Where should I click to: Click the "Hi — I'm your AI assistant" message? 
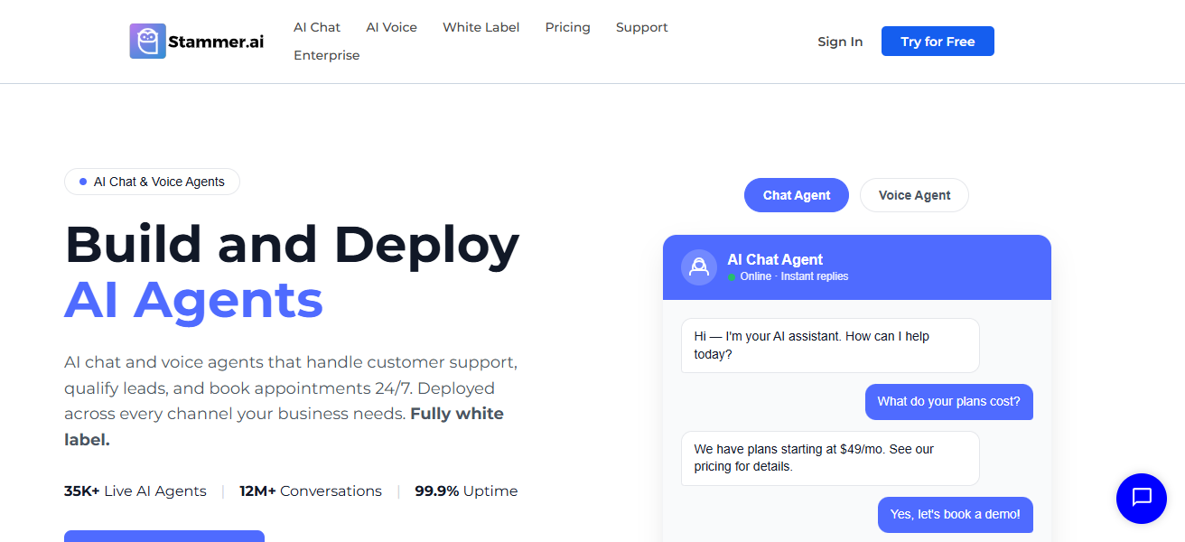[x=829, y=345]
